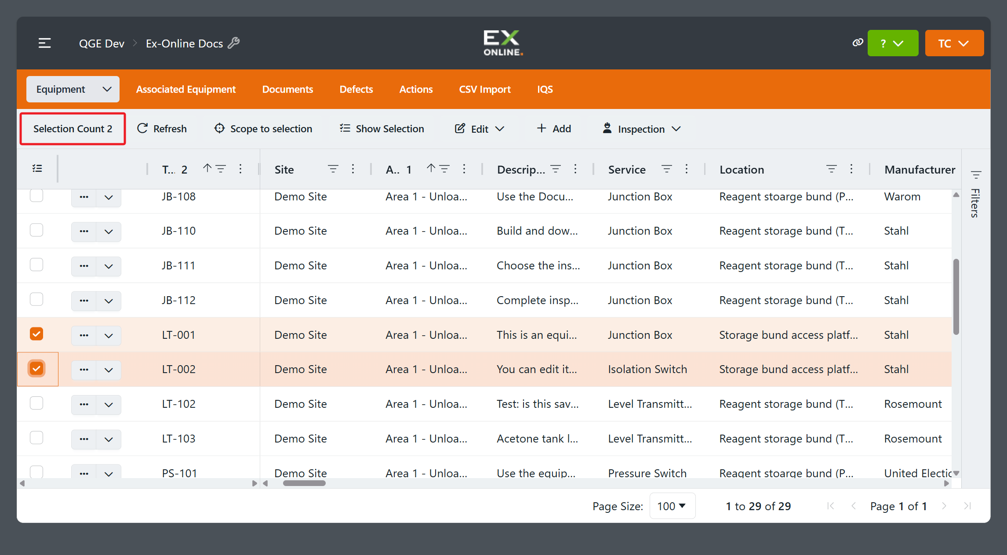This screenshot has height=555, width=1007.
Task: Check the PS-101 row checkbox
Action: (x=36, y=472)
